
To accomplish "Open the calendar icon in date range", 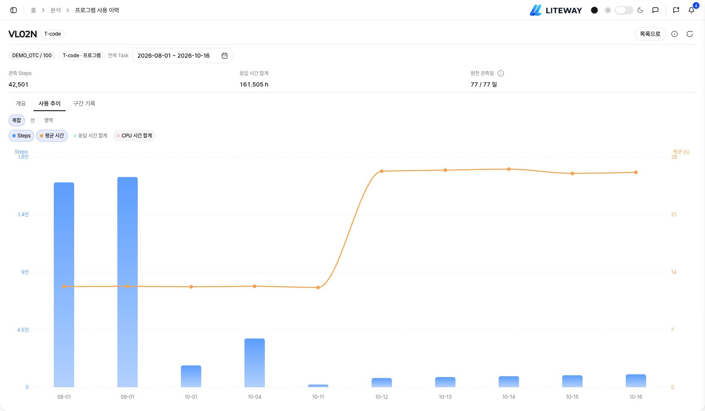I will coord(225,56).
